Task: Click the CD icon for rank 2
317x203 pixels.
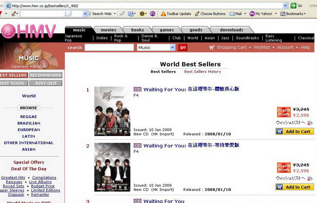Action: tap(138, 146)
